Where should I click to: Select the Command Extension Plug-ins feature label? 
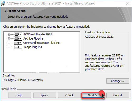[x=41, y=43]
